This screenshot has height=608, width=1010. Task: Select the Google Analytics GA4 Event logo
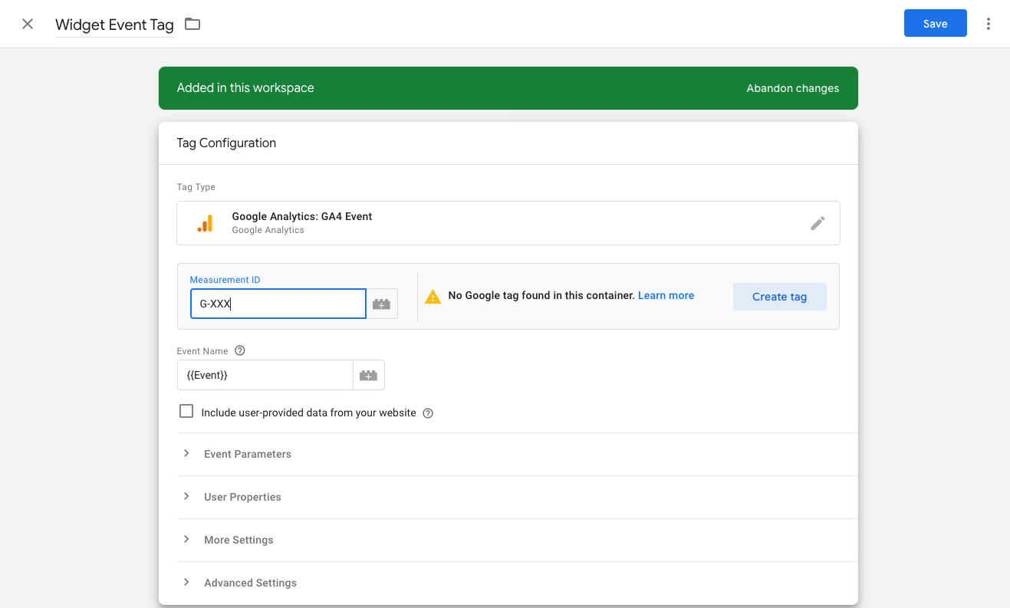pyautogui.click(x=206, y=222)
